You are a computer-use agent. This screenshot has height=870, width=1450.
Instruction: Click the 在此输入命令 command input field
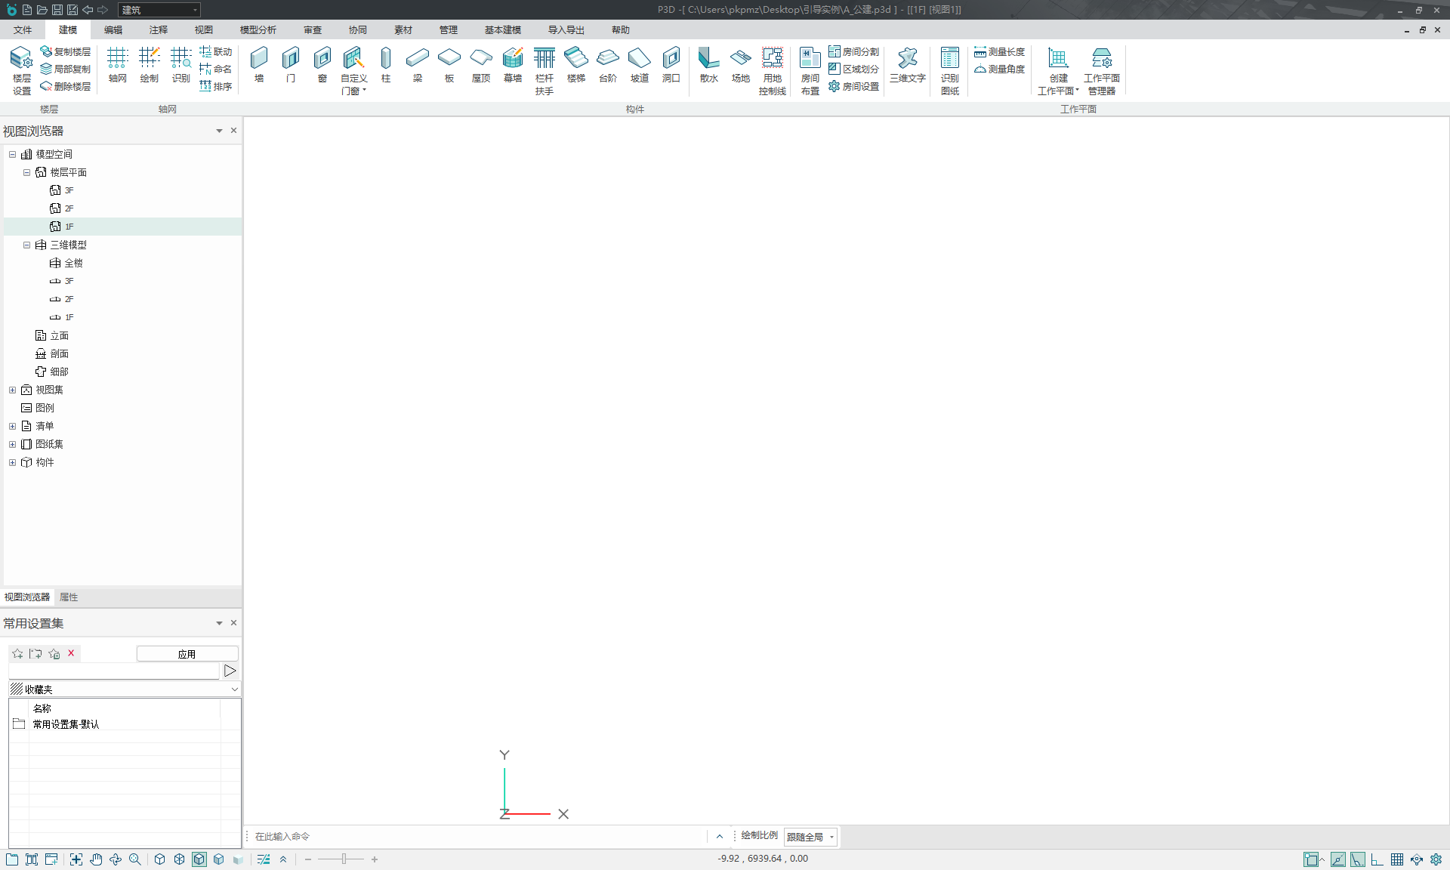tap(476, 837)
